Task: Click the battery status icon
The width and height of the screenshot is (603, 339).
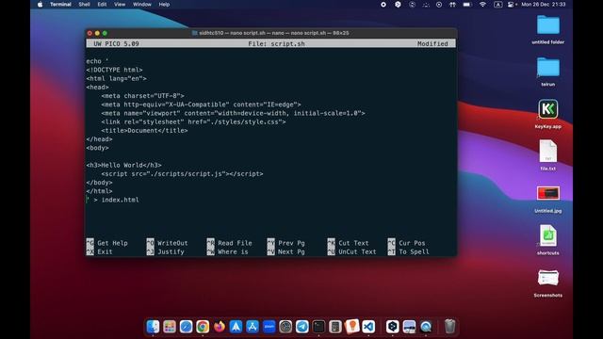Action: coord(467,4)
